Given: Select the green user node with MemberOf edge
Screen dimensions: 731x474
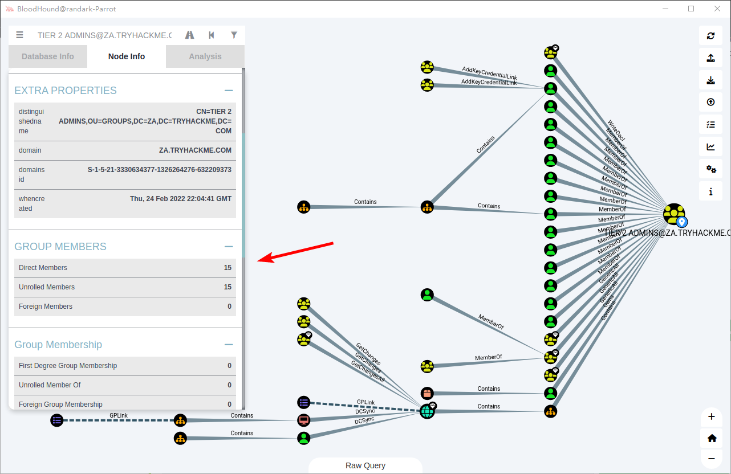Looking at the screenshot, I should tap(427, 295).
